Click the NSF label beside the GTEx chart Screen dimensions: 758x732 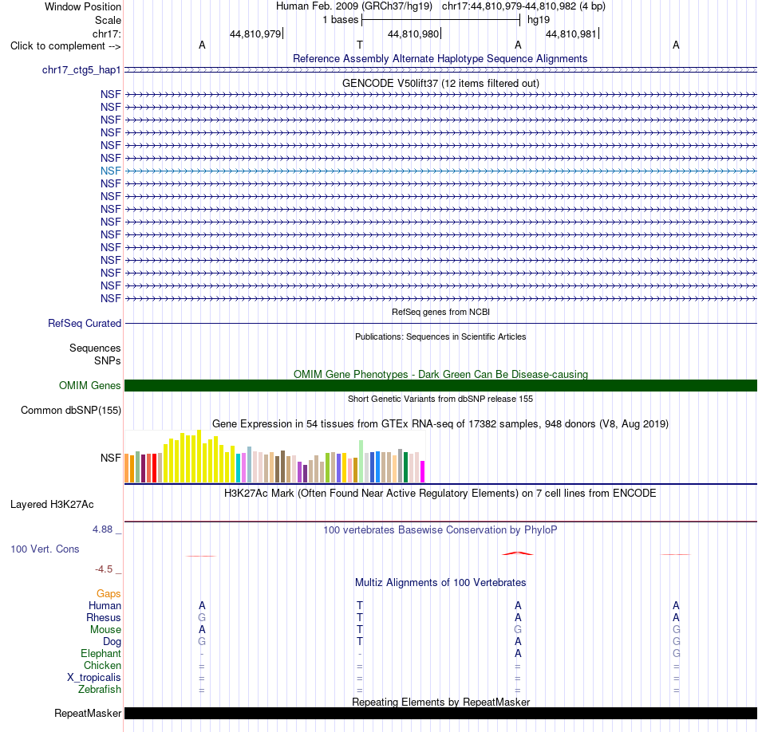click(x=111, y=458)
